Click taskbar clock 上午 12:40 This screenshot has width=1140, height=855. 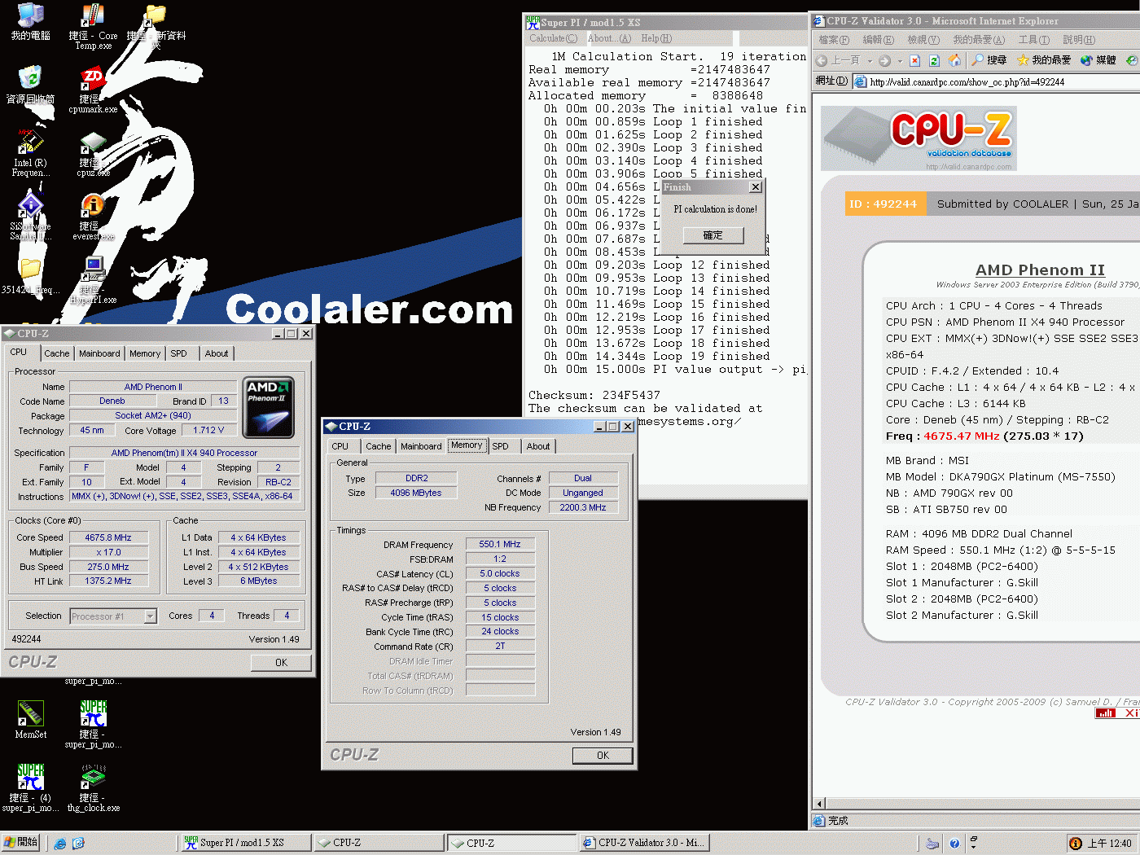point(1109,844)
